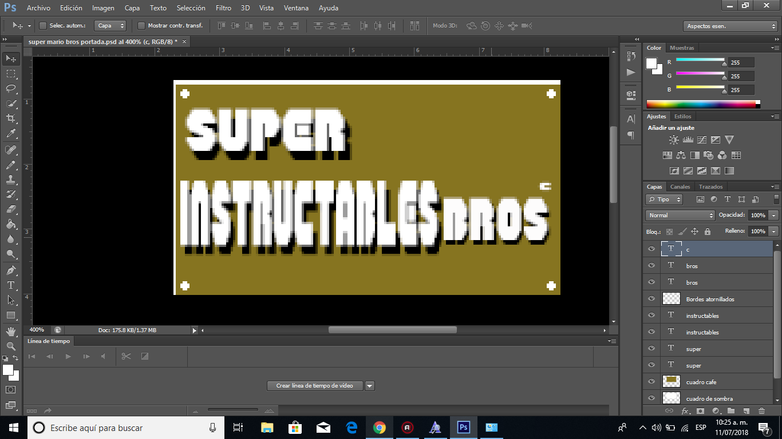Enable Selec. autom. checkbox
782x439 pixels.
42,26
